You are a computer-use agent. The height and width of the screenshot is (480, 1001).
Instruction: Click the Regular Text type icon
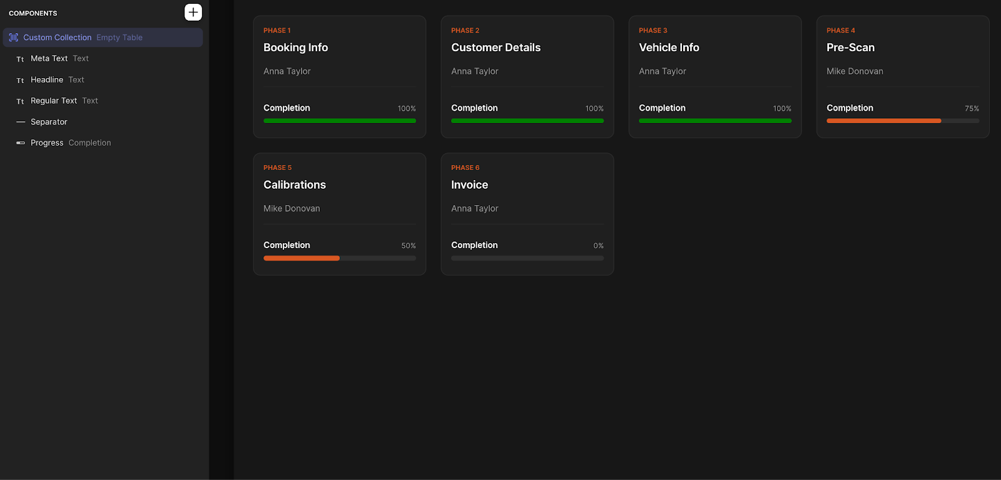(20, 101)
